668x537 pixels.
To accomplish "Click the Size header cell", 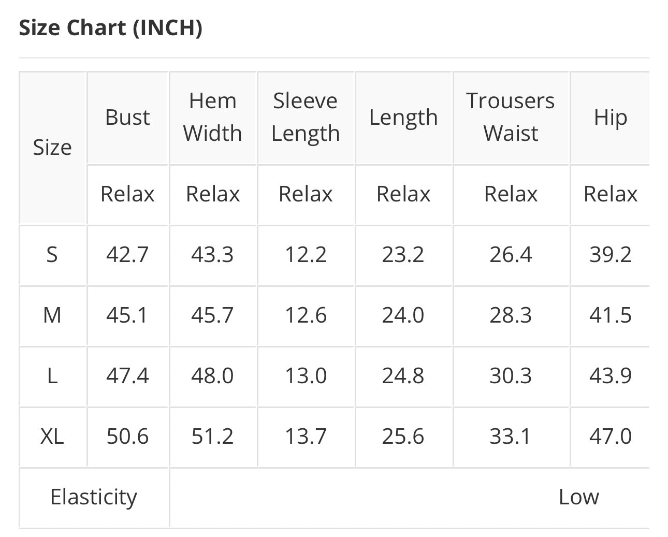I will pyautogui.click(x=52, y=148).
